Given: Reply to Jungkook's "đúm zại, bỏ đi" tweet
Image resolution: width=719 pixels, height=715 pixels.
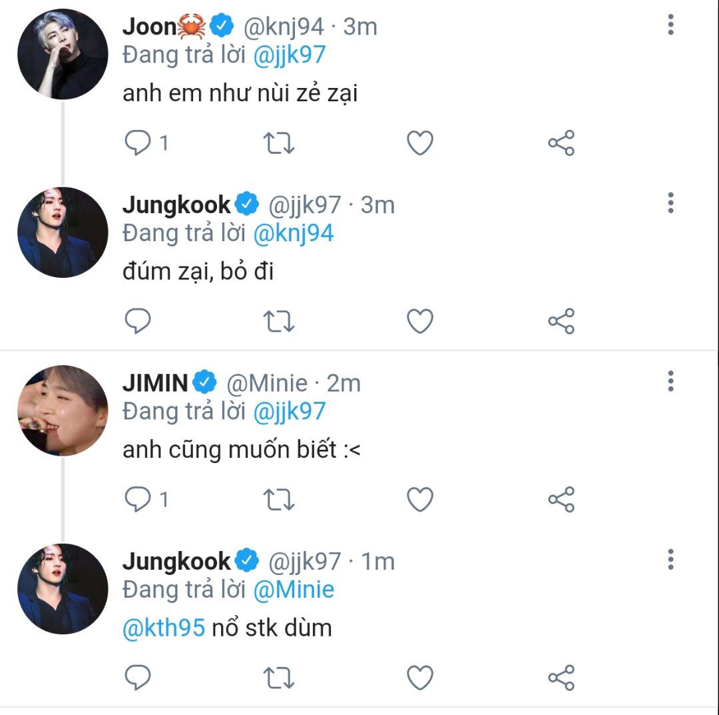Looking at the screenshot, I should tap(138, 321).
